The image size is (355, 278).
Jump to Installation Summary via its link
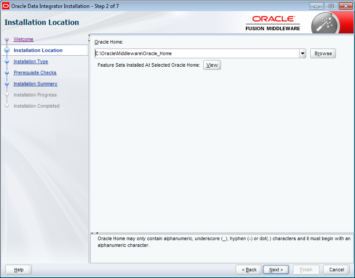pyautogui.click(x=35, y=84)
